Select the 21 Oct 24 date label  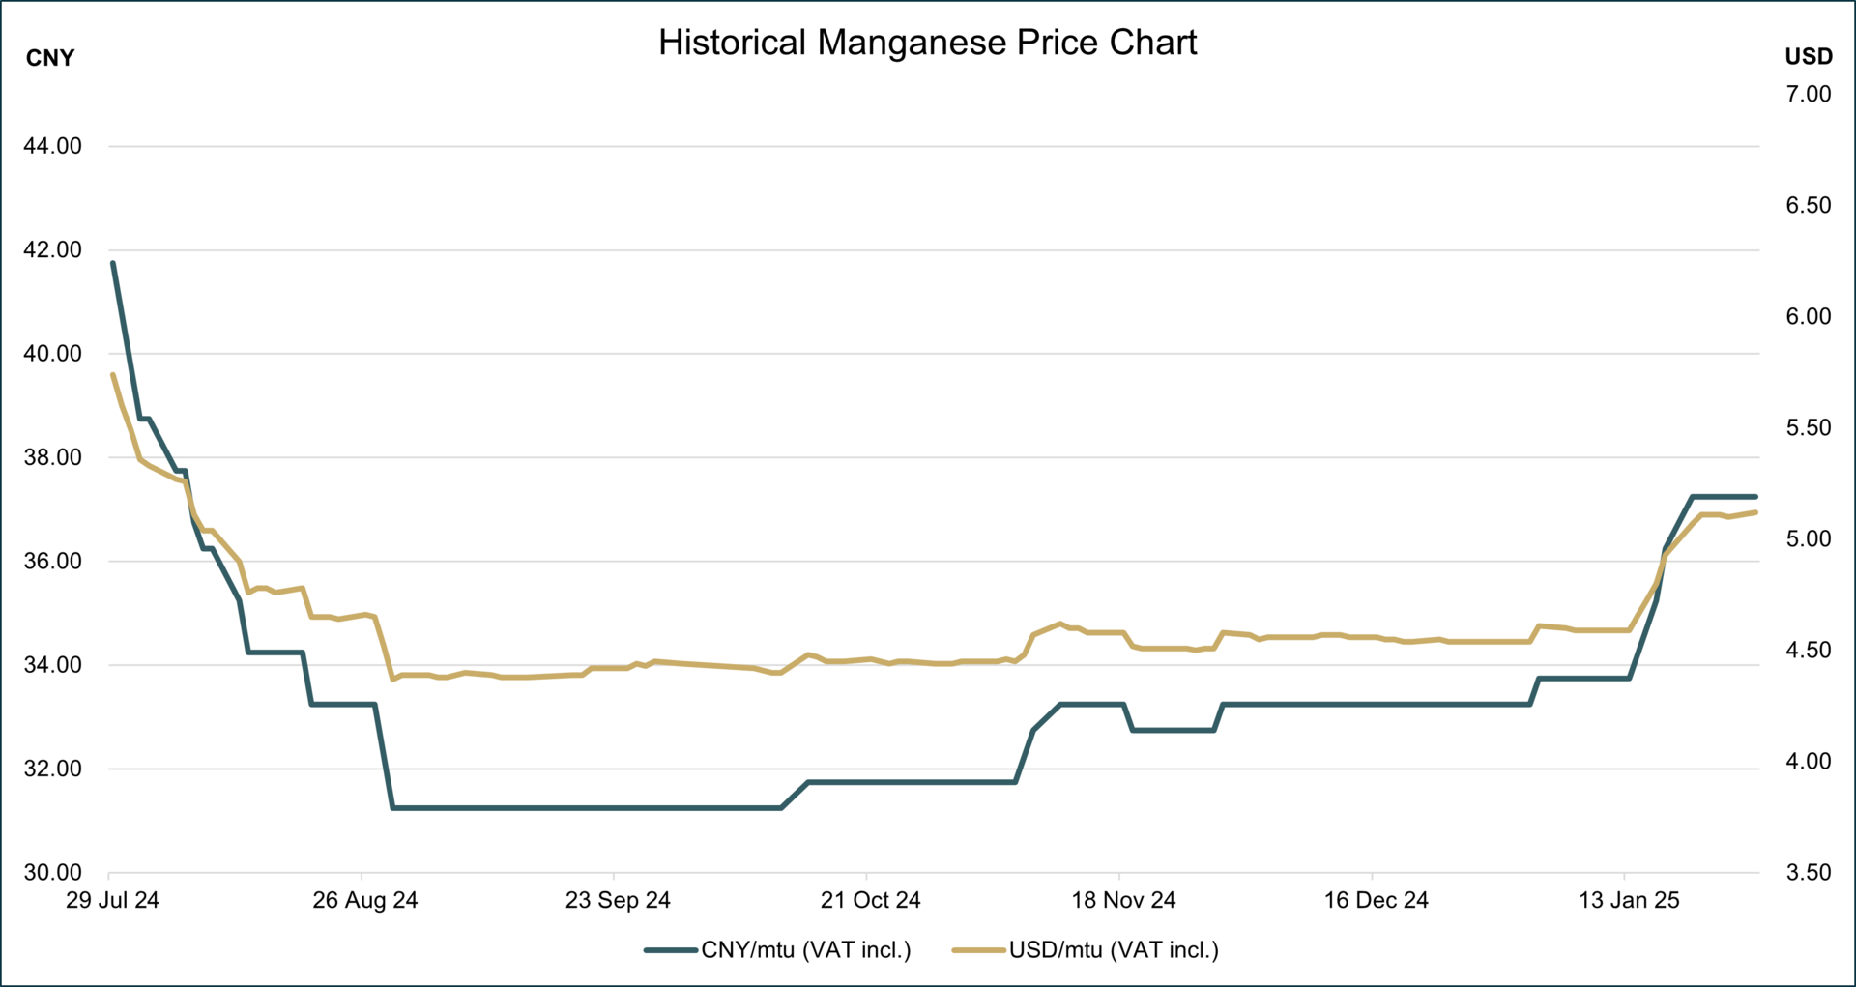point(870,901)
